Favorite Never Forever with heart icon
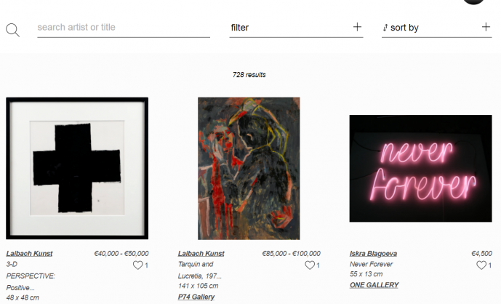The image size is (501, 304). click(x=481, y=265)
